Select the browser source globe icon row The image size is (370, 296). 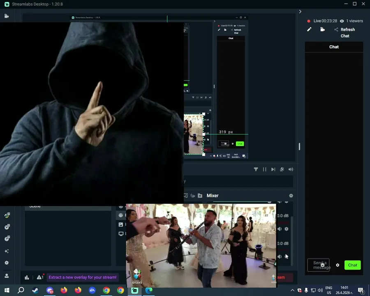coord(121,215)
